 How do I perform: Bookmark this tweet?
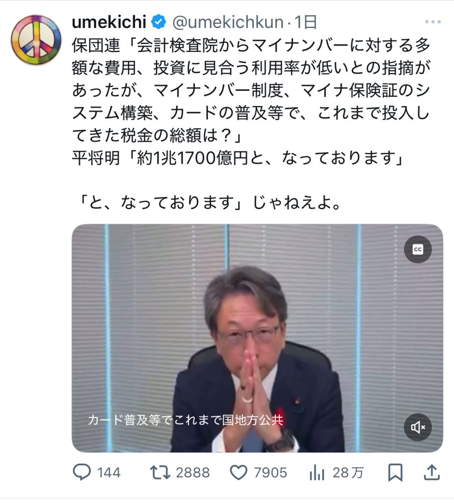(x=395, y=473)
